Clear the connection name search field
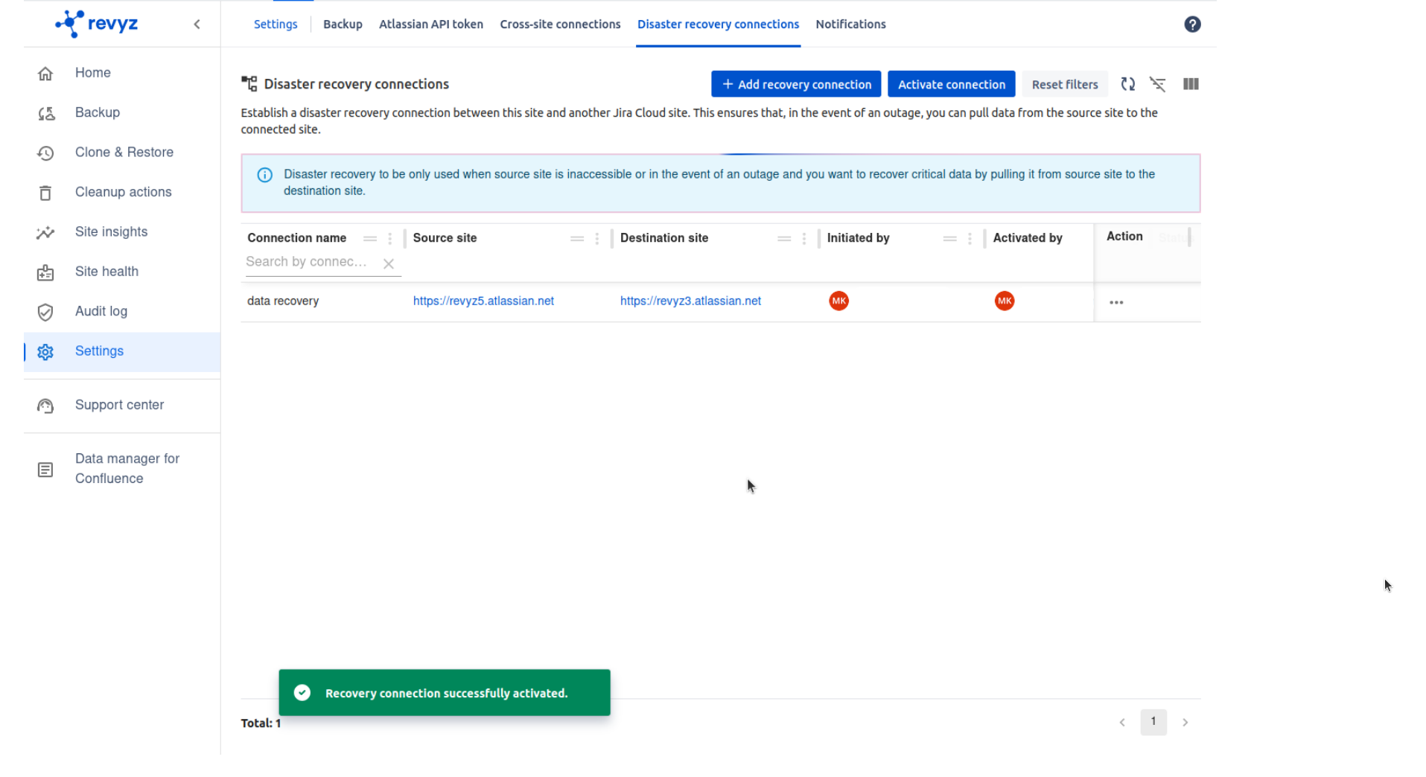Image resolution: width=1426 pixels, height=777 pixels. (x=388, y=263)
